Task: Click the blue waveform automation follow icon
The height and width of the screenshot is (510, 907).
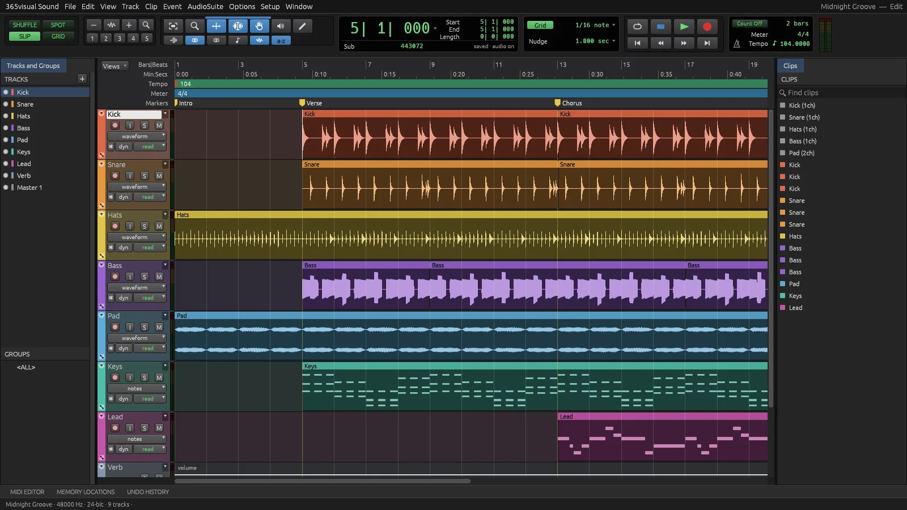Action: 259,40
